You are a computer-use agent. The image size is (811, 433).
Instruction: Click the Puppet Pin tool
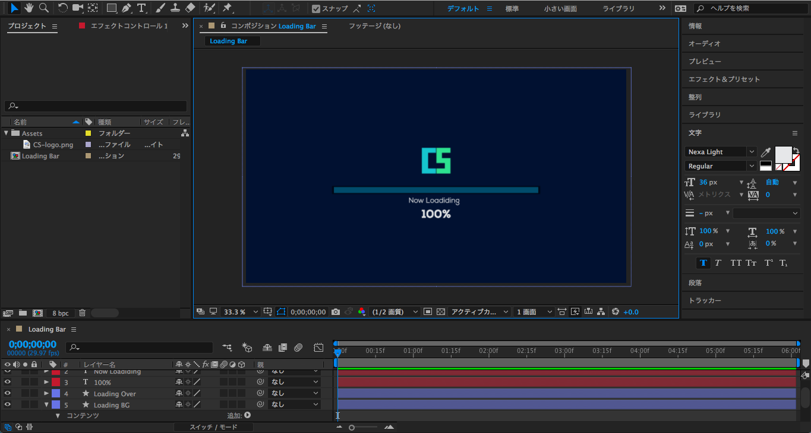point(227,8)
